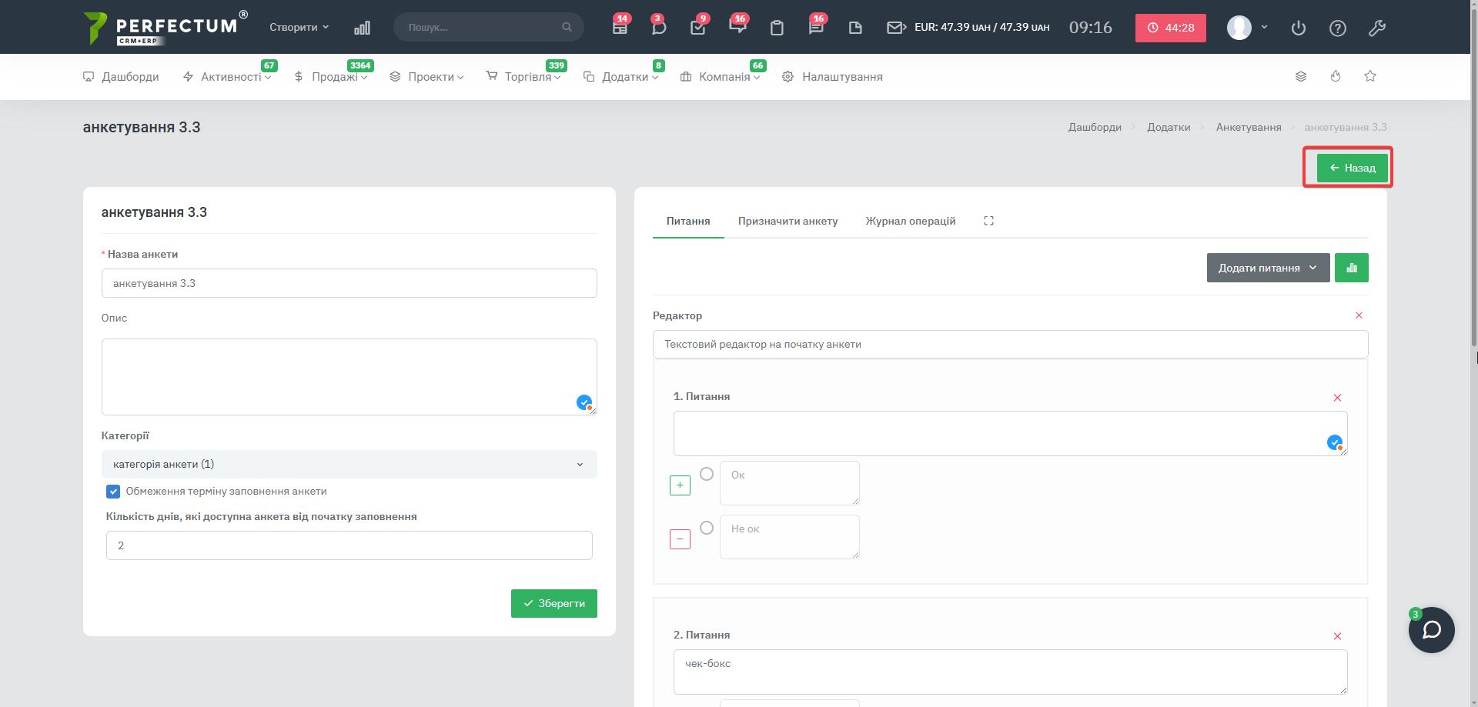
Task: Expand the Продажі menu
Action: pyautogui.click(x=331, y=77)
